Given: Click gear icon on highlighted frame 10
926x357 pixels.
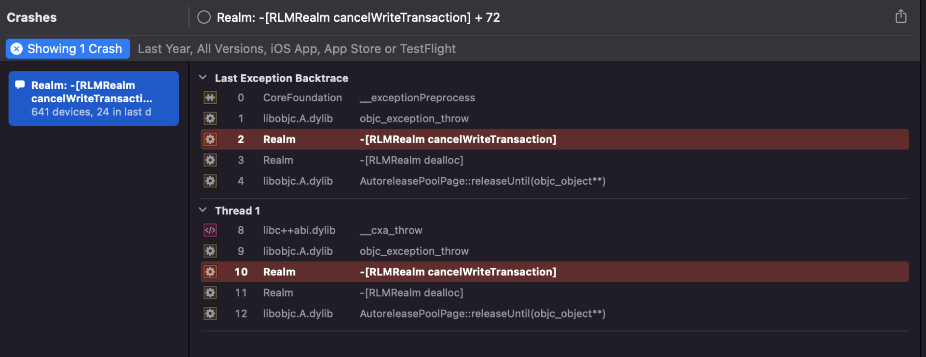Looking at the screenshot, I should [210, 272].
